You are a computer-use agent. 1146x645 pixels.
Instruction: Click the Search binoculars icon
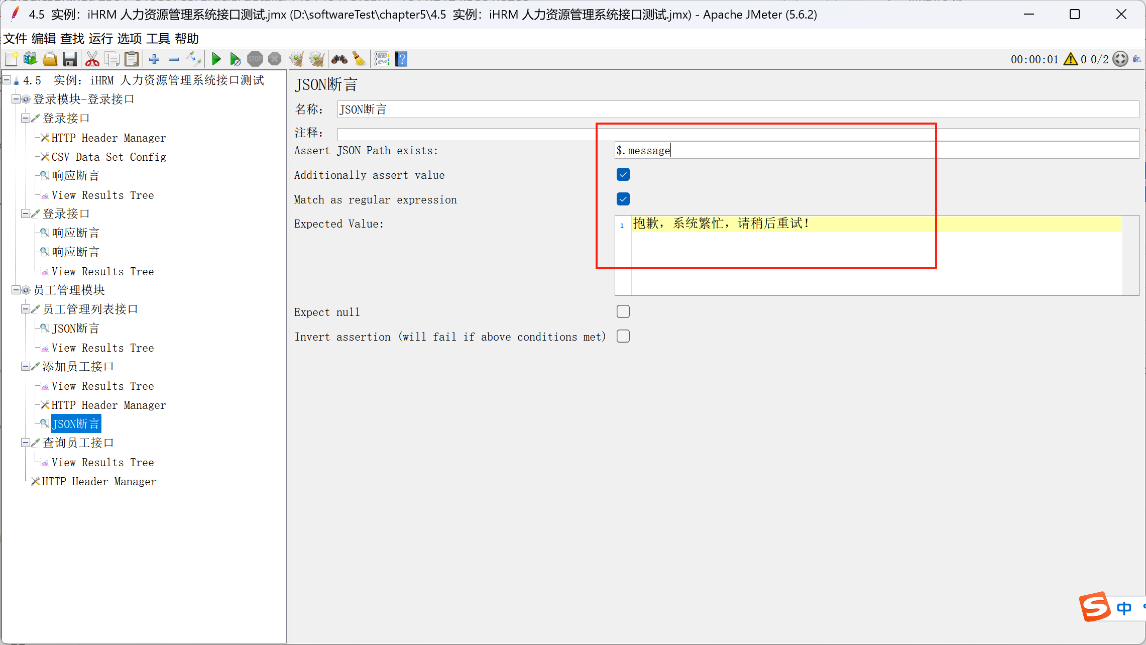click(339, 59)
